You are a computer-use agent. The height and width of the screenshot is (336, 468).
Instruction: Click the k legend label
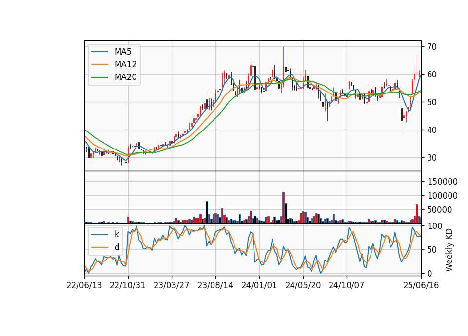117,234
